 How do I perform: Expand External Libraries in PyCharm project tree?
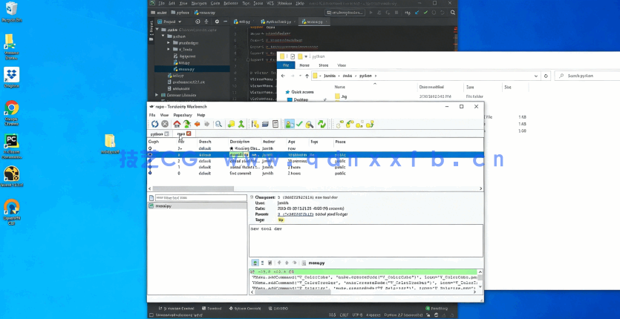tap(157, 95)
